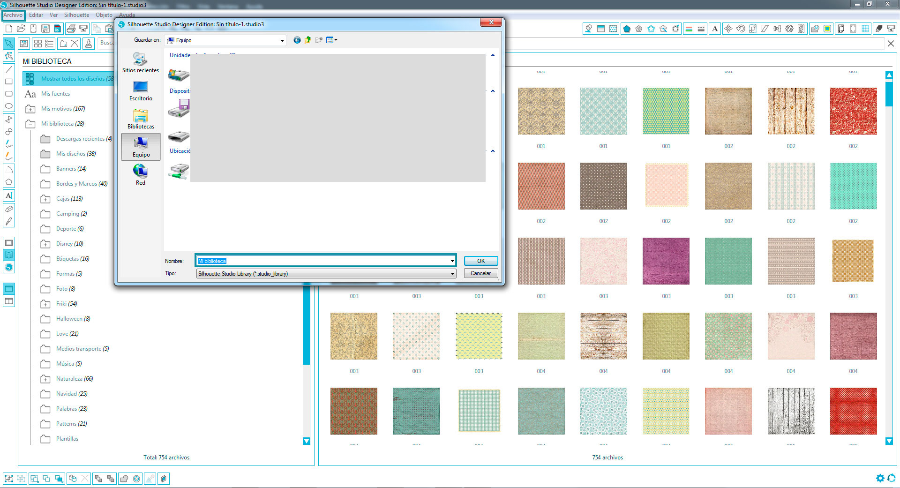Open the Silhouette Store icon

point(9,267)
